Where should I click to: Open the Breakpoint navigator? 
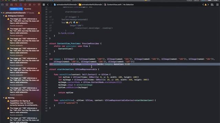tap(34, 4)
